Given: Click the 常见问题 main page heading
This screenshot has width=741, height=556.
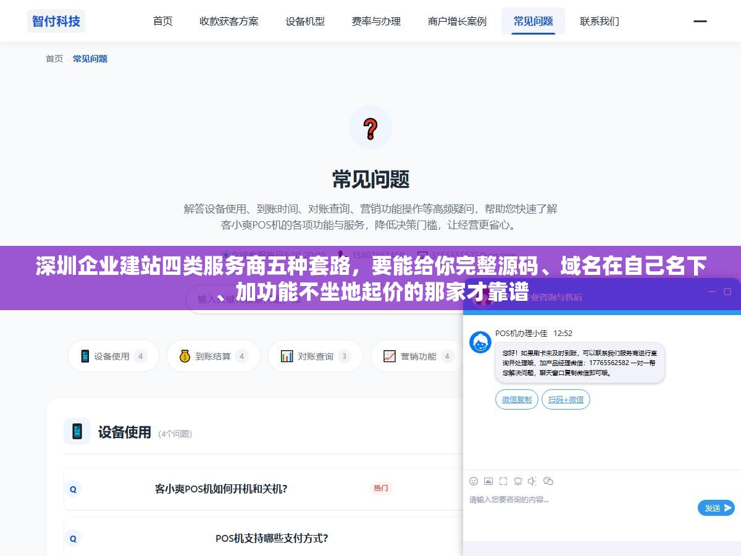Looking at the screenshot, I should pyautogui.click(x=371, y=179).
